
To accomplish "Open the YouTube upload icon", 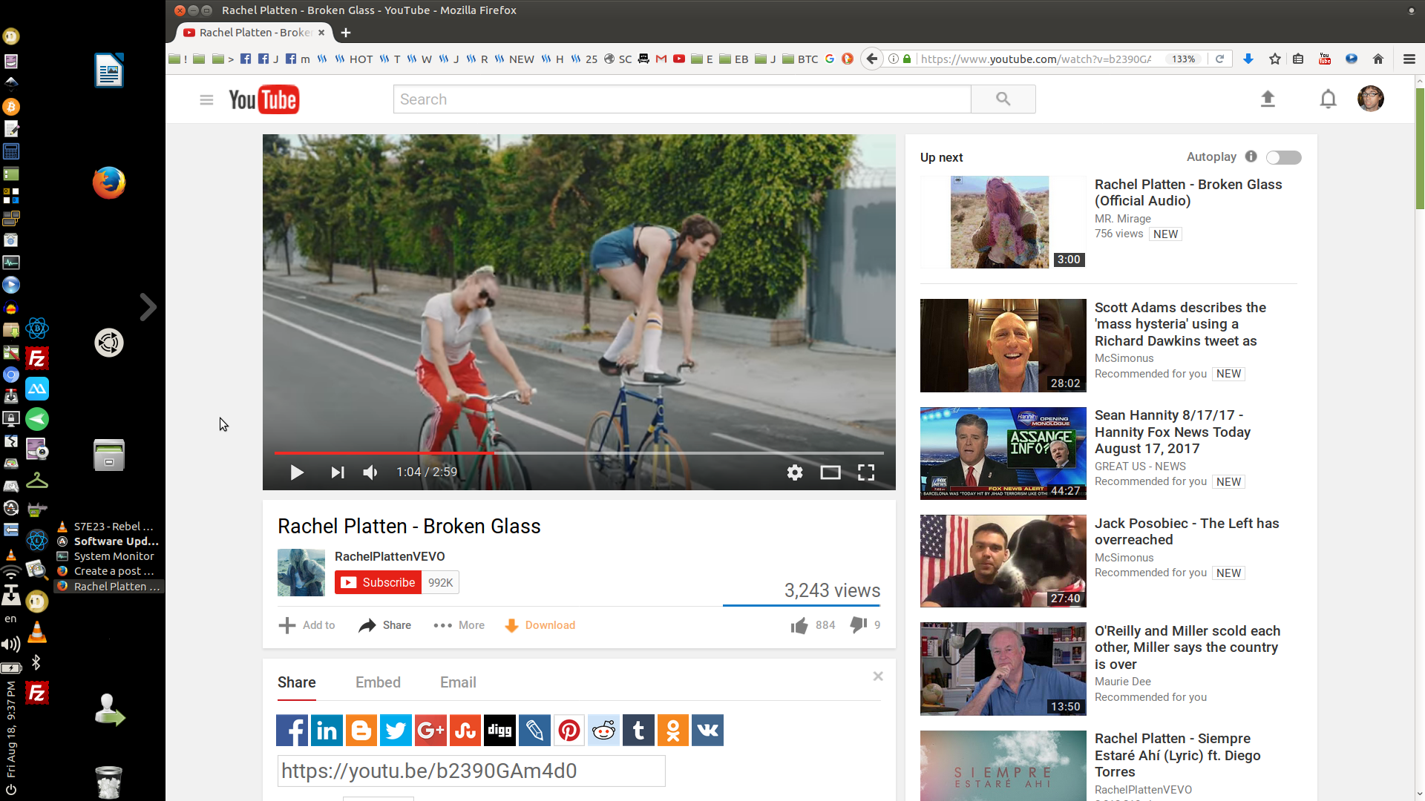I will pyautogui.click(x=1268, y=99).
